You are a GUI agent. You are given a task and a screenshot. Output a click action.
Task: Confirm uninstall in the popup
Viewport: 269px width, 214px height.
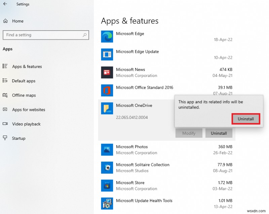point(246,119)
